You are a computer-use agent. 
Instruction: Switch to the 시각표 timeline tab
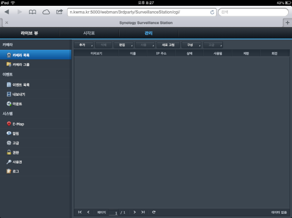tap(89, 33)
